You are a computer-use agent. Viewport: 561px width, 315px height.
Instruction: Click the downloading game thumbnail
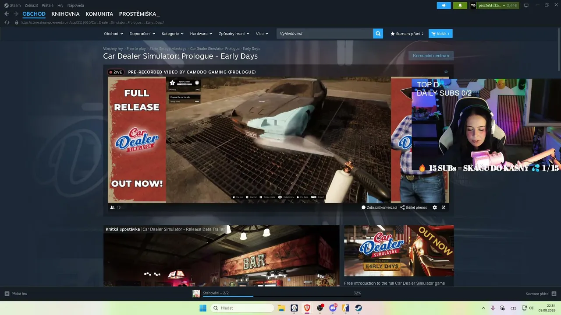[x=196, y=294]
